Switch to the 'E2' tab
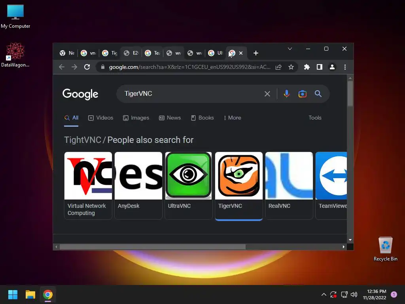 pyautogui.click(x=131, y=53)
